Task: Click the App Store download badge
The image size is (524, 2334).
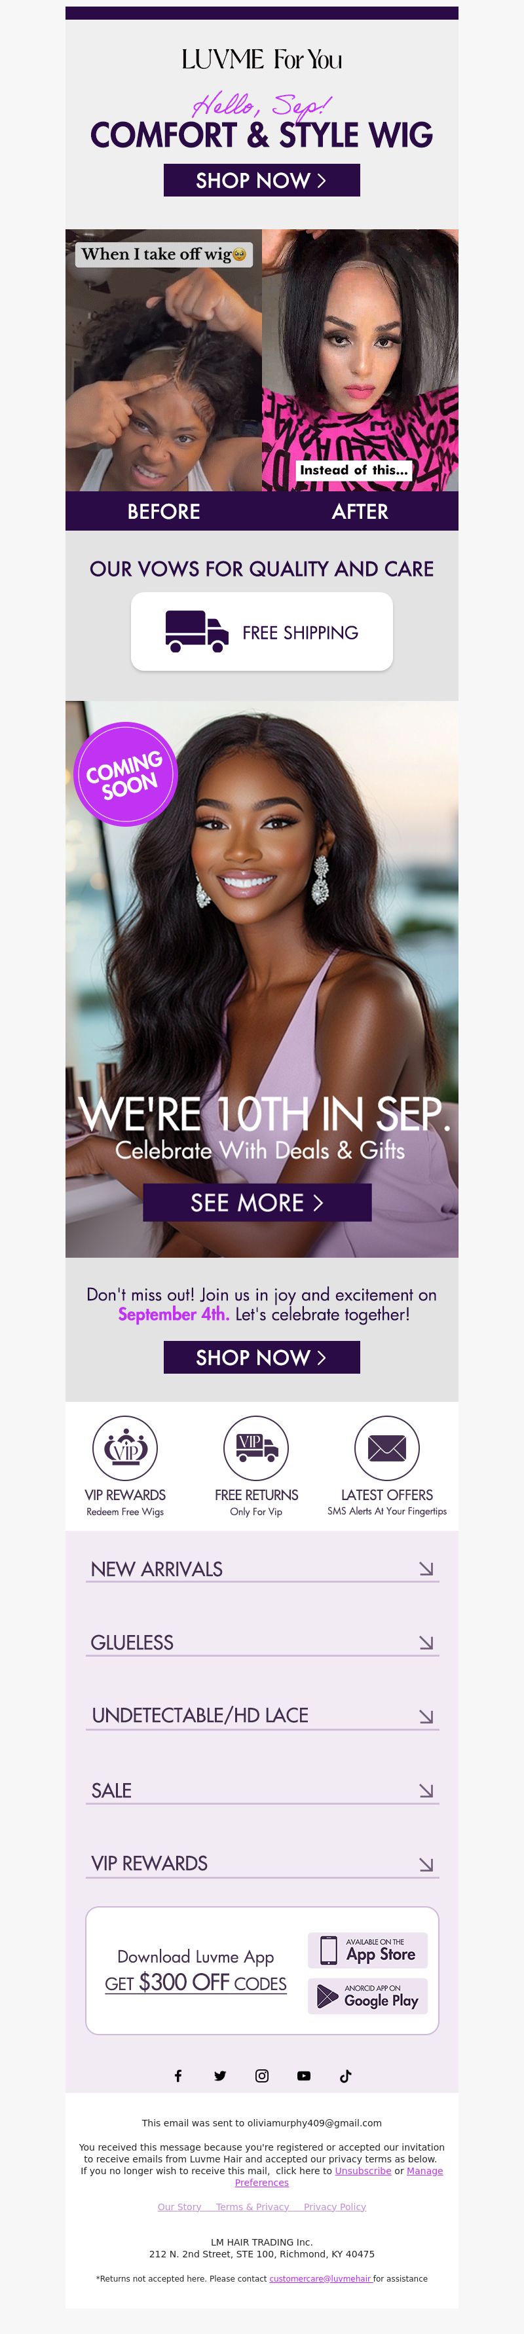Action: [x=368, y=1950]
